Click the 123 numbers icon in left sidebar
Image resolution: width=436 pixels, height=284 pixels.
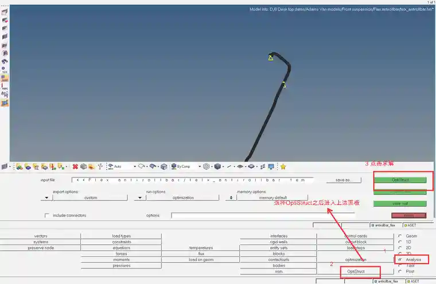coord(5,70)
